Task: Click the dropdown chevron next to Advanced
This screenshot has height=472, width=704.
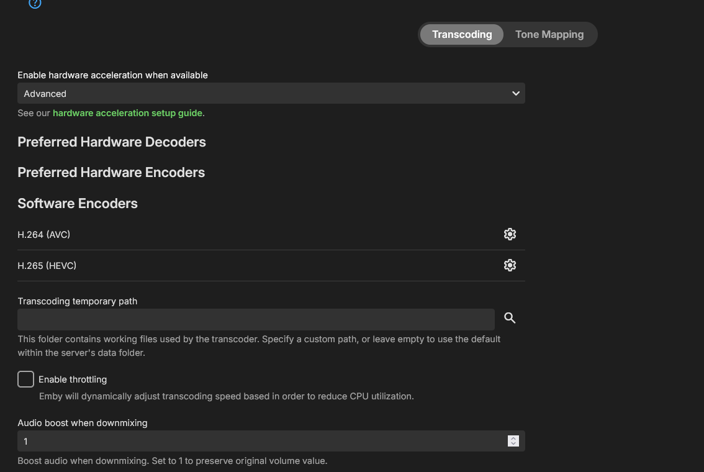Action: 516,93
